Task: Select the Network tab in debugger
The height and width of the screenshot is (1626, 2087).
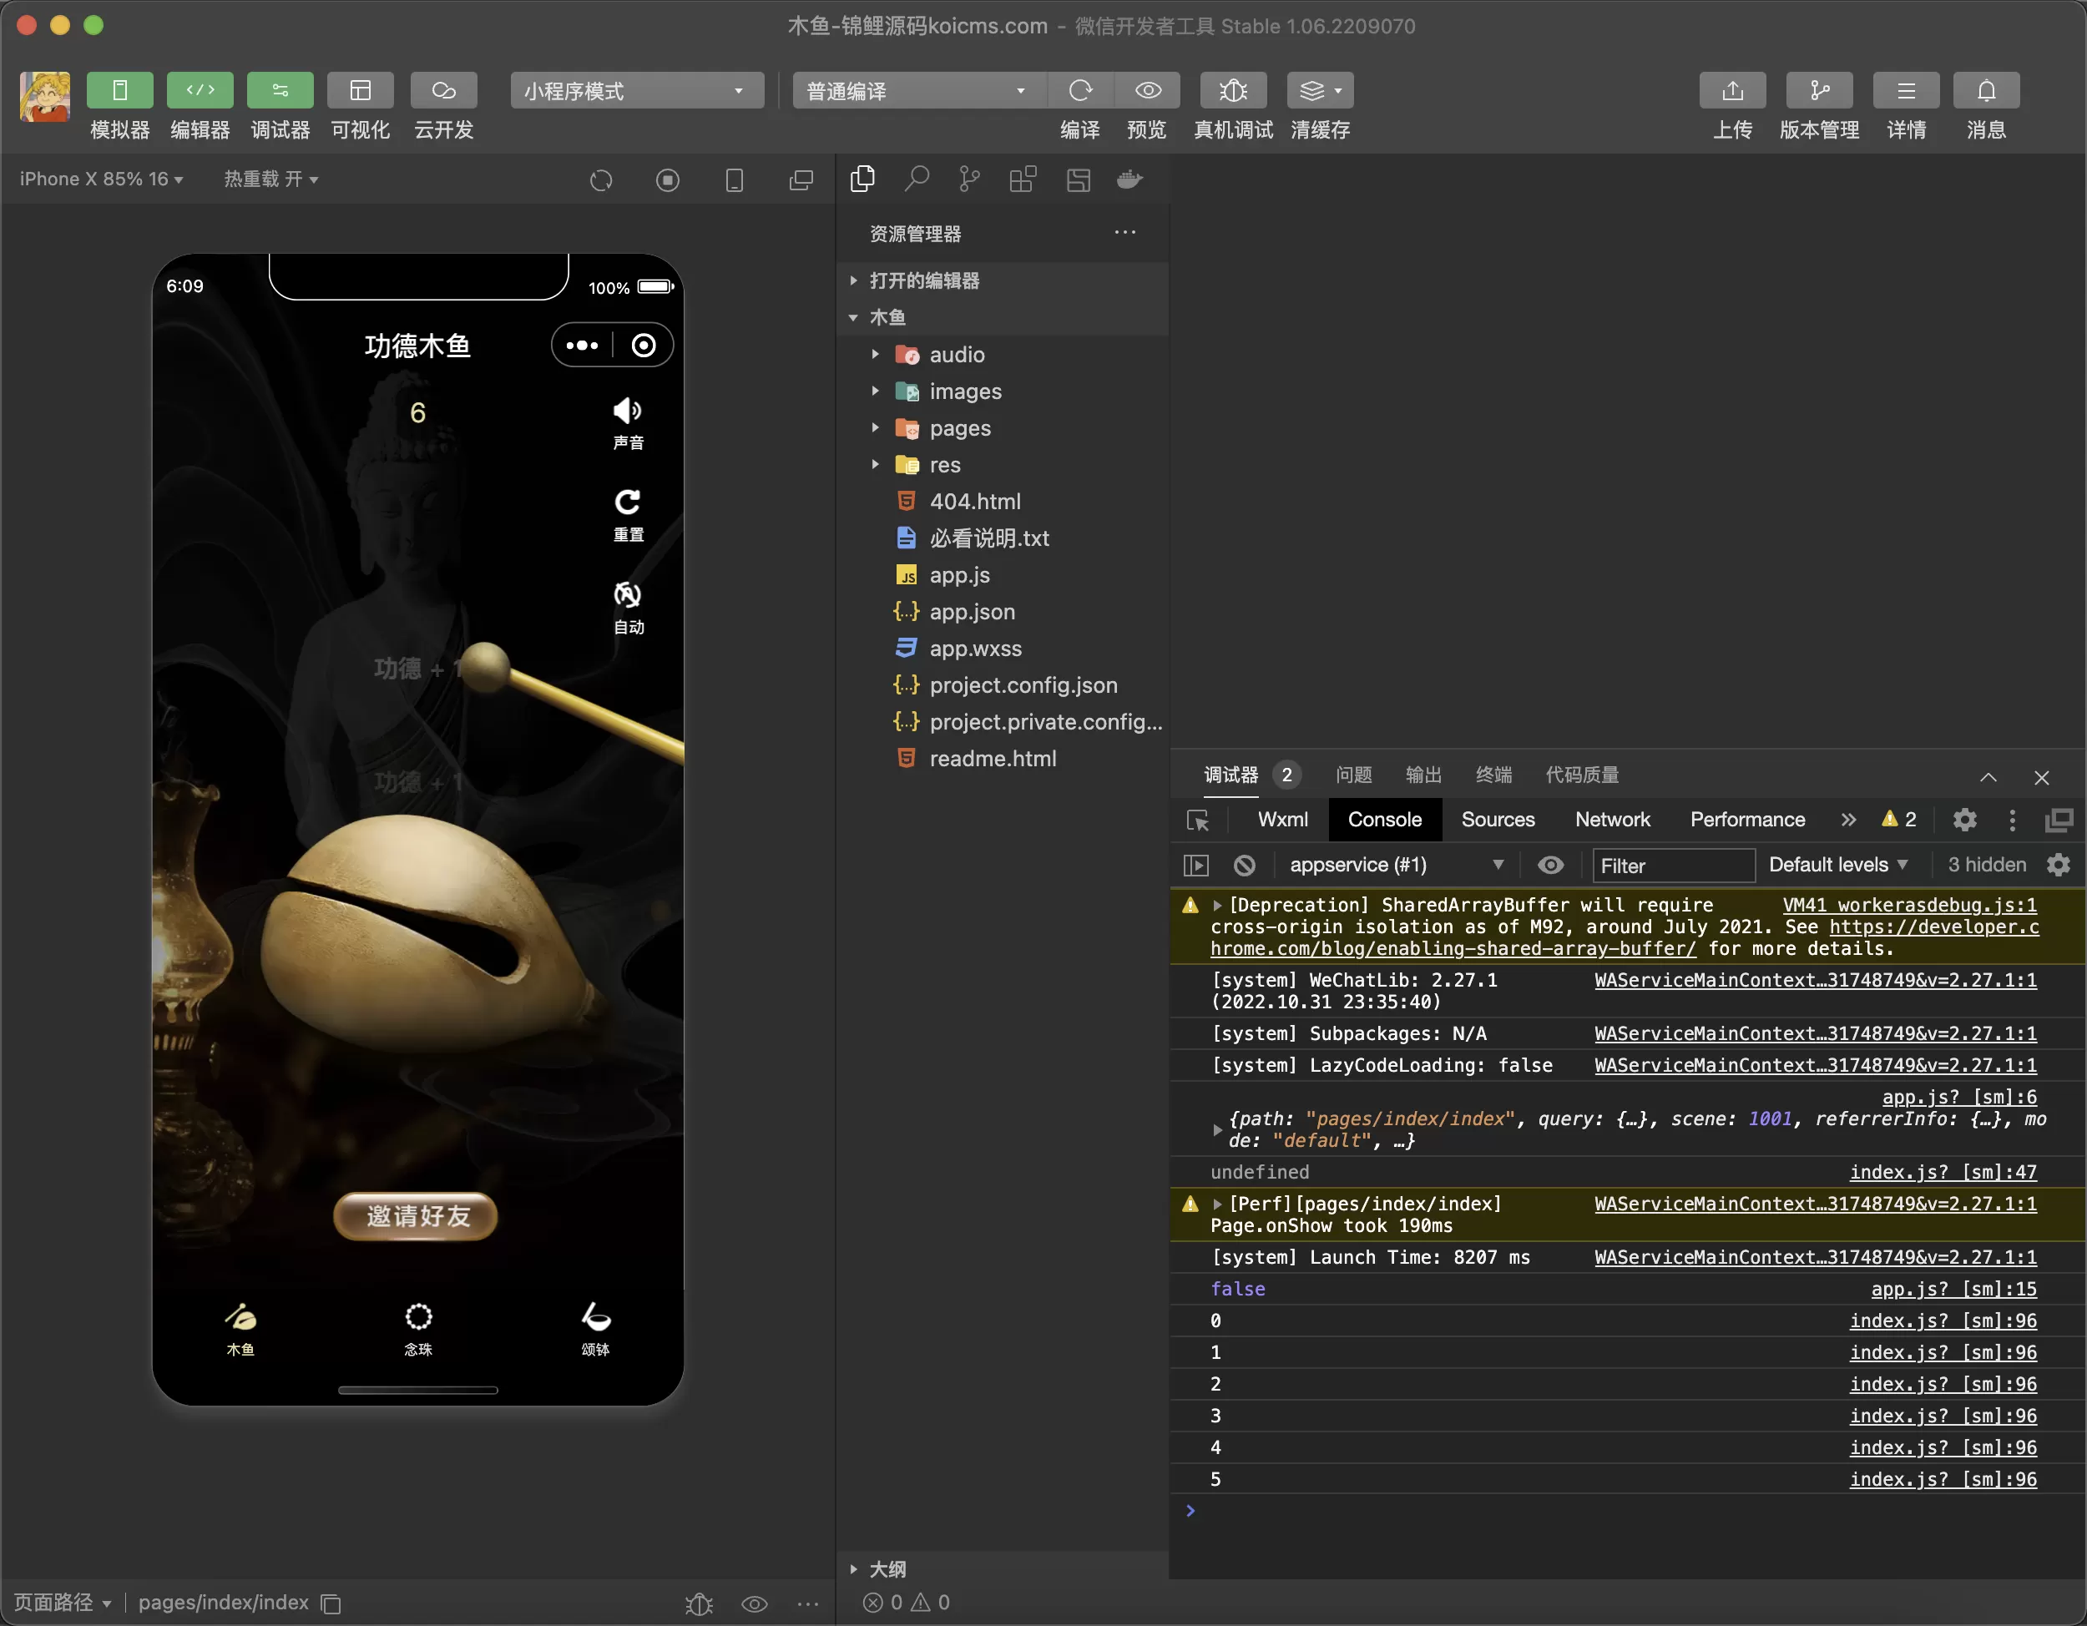Action: (1613, 820)
